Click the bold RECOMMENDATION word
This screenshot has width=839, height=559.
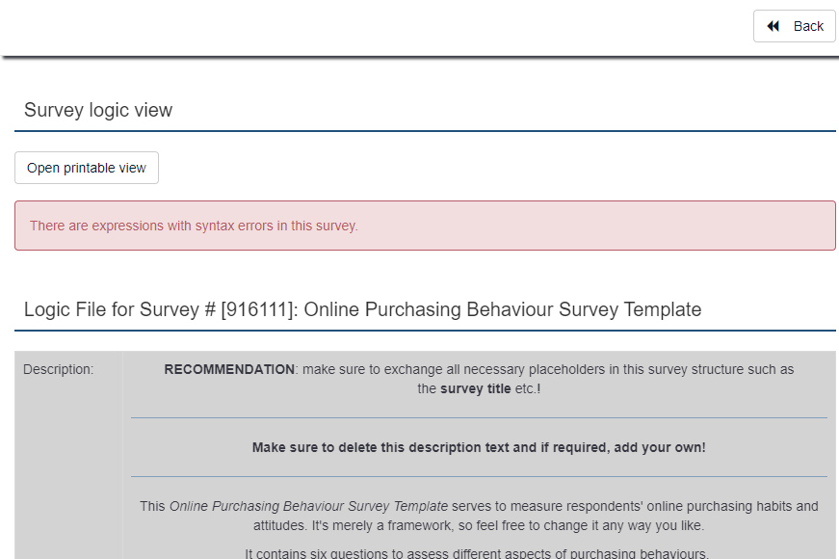[x=229, y=369]
